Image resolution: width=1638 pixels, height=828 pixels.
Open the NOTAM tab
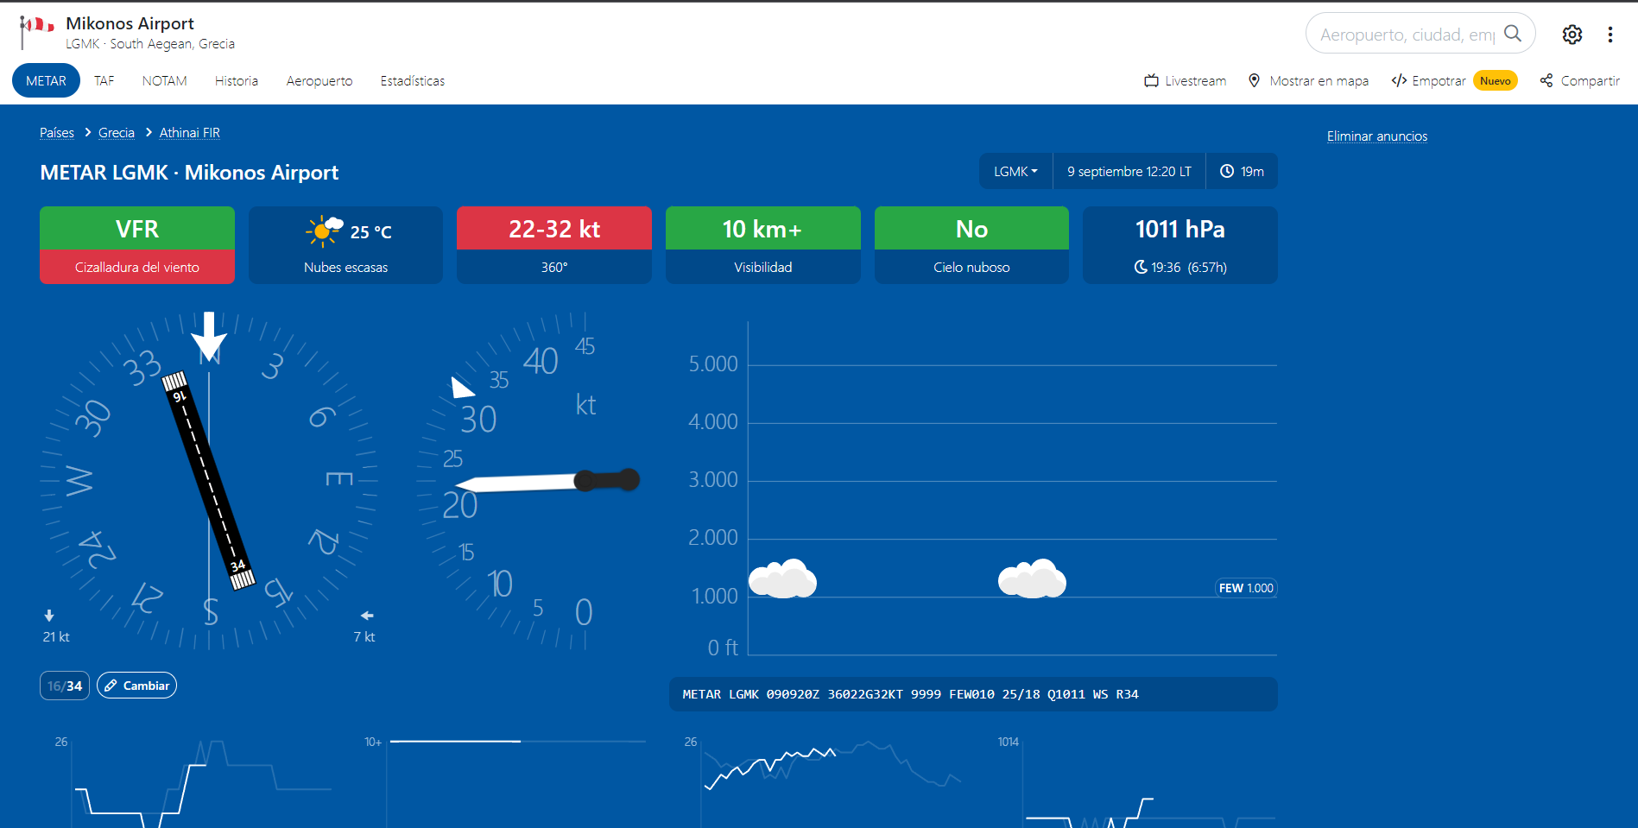164,80
